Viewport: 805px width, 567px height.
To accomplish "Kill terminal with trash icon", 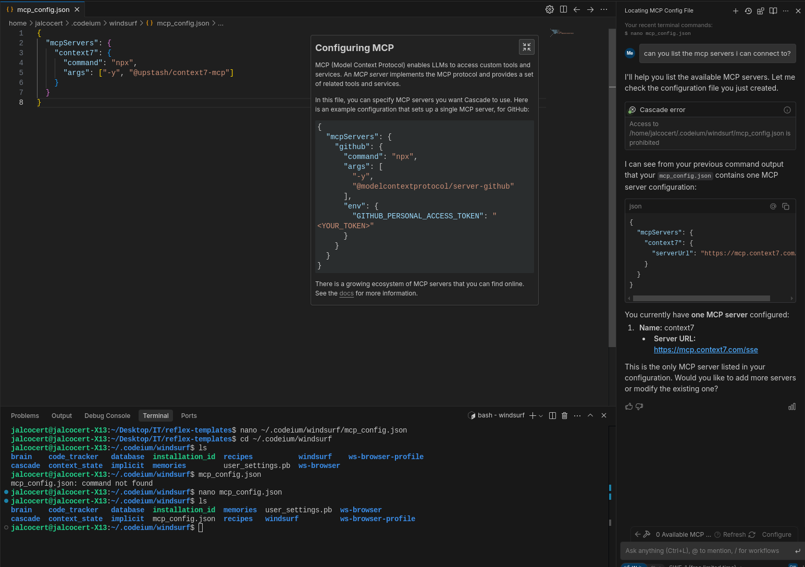I will 564,415.
